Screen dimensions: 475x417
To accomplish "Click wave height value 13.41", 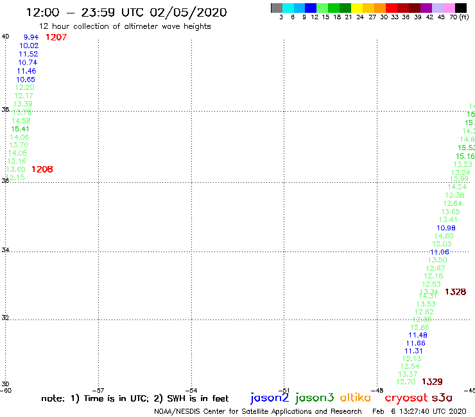I will click(448, 219).
